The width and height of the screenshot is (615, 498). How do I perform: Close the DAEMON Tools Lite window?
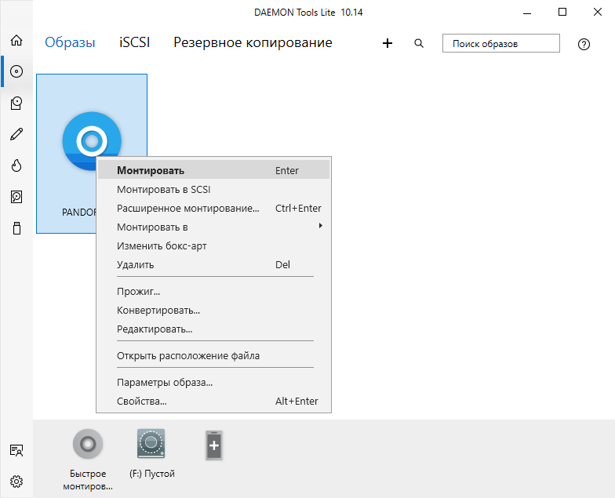[598, 13]
